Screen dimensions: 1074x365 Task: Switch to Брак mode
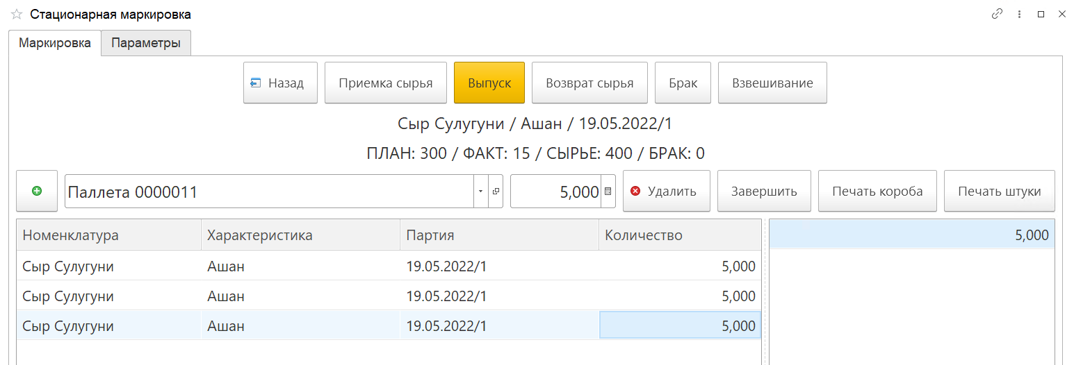[683, 83]
